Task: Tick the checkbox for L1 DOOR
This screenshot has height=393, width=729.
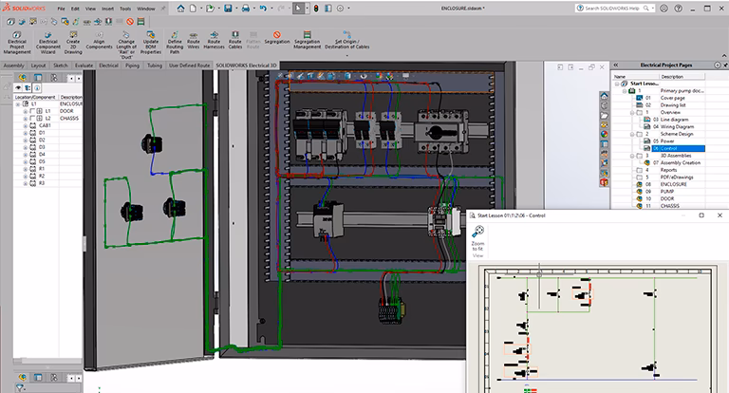Action: (x=32, y=111)
